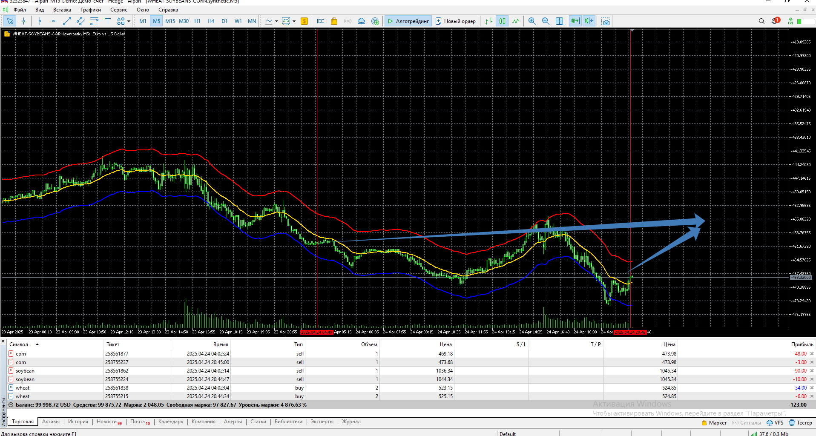The image size is (816, 436).
Task: Open the indicators list dropdown arrow
Action: coord(277,21)
